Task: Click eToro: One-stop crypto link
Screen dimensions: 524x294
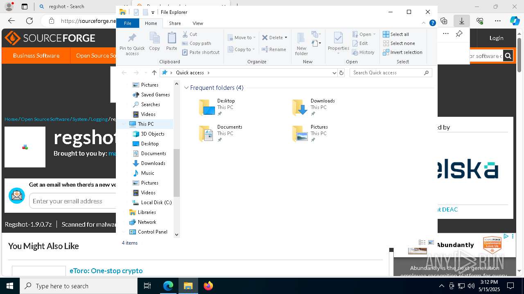Action: tap(106, 271)
